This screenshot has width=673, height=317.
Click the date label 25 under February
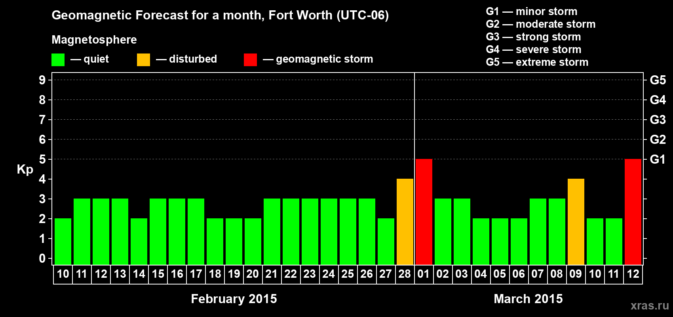[348, 274]
